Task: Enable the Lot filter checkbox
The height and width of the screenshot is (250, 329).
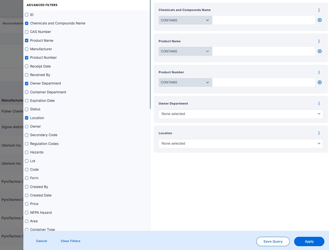Action: (27, 161)
